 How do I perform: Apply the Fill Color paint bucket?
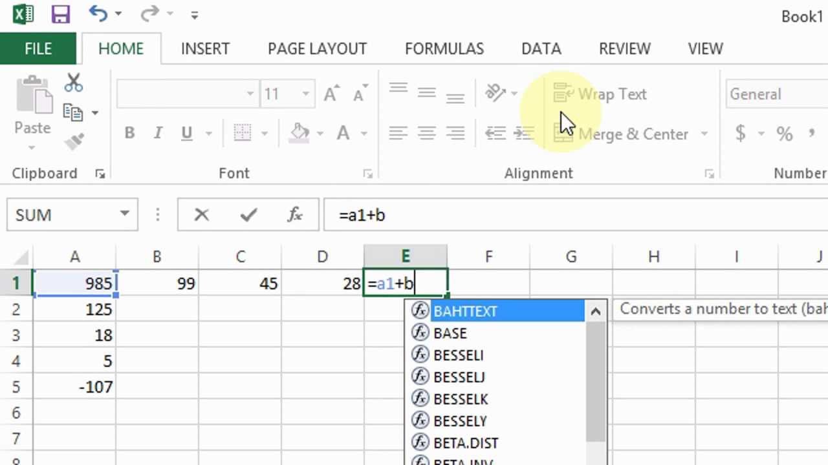(x=300, y=134)
